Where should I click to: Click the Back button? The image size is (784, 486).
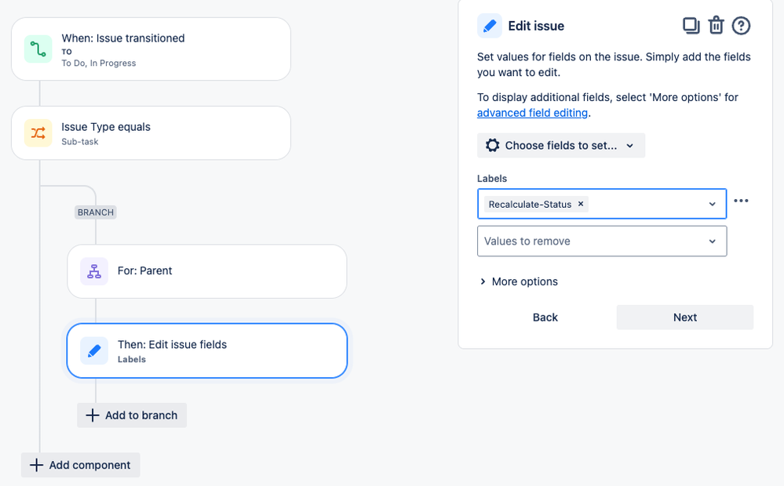545,317
